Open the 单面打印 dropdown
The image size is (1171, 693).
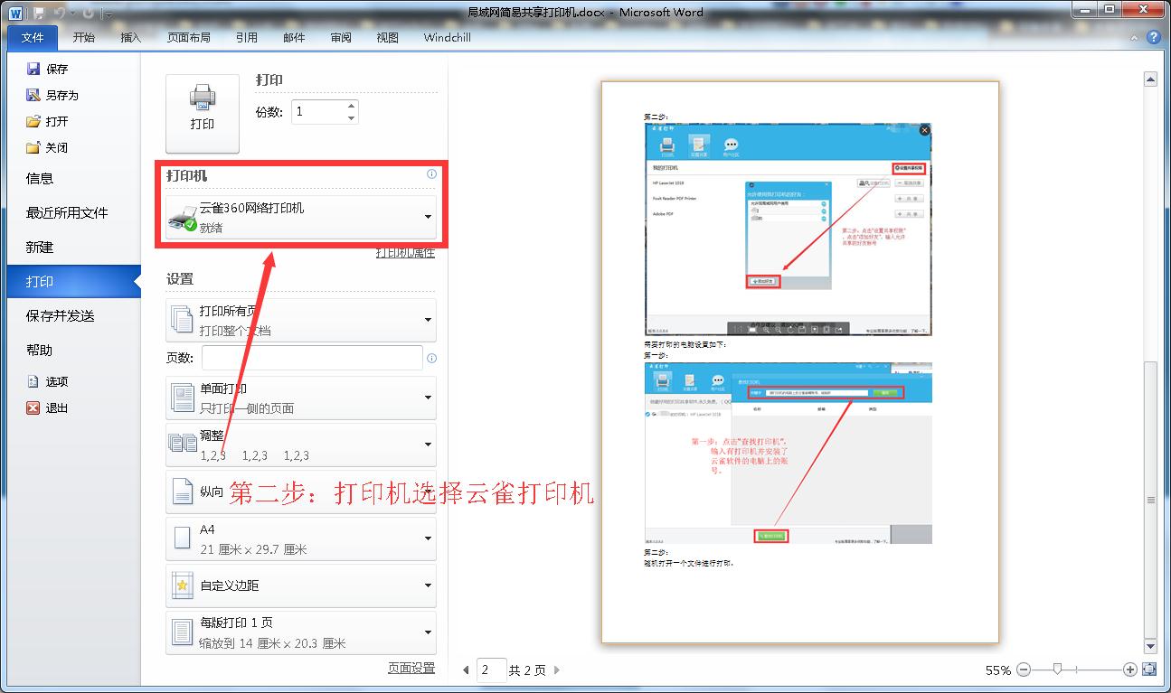(x=301, y=398)
